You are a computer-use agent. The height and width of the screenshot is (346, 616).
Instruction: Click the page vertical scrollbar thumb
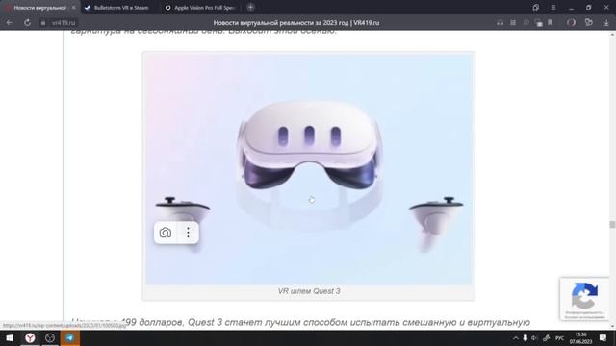612,224
